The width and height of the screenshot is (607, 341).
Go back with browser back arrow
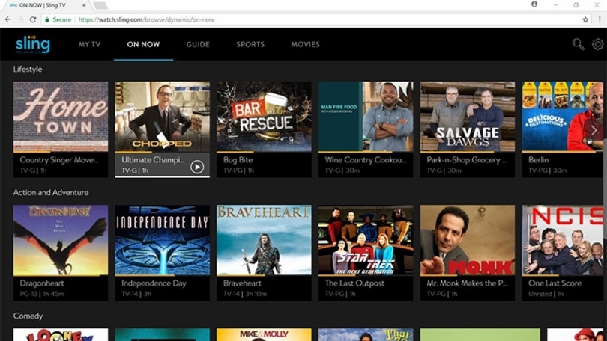click(8, 19)
